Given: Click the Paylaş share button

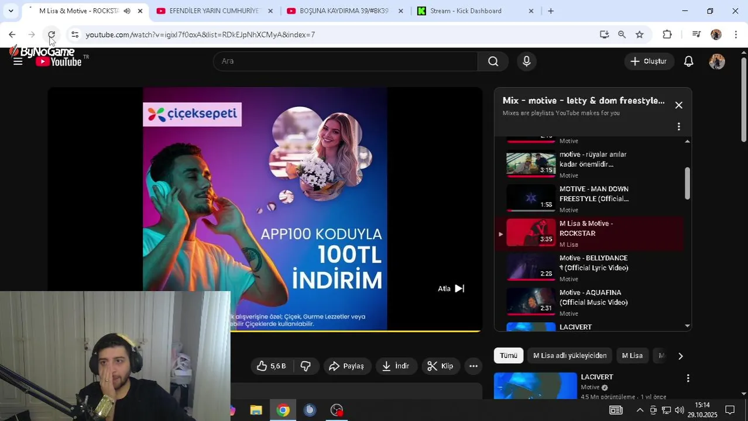Looking at the screenshot, I should [347, 366].
